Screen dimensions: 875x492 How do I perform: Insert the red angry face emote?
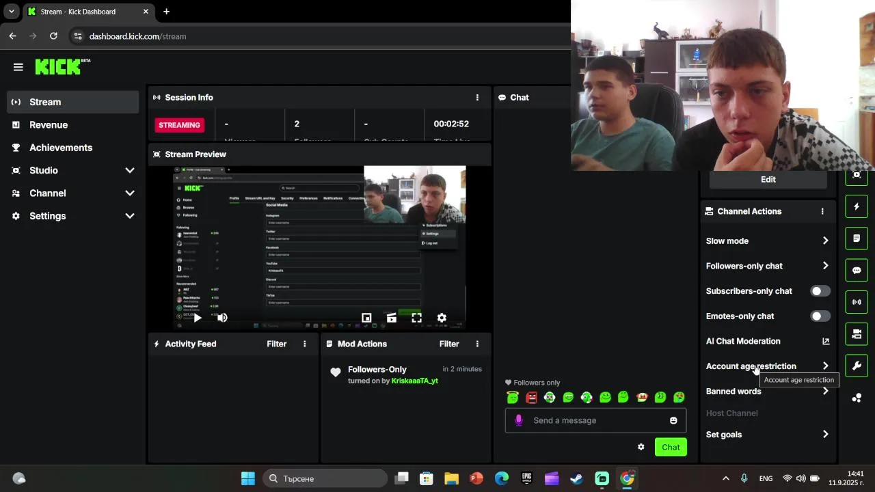click(531, 397)
